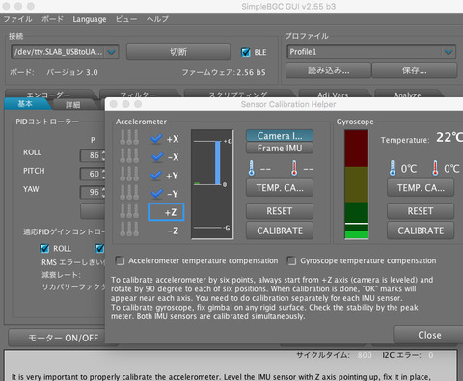
Task: Click thermometer icons beside +Y axis
Action: pos(129,175)
